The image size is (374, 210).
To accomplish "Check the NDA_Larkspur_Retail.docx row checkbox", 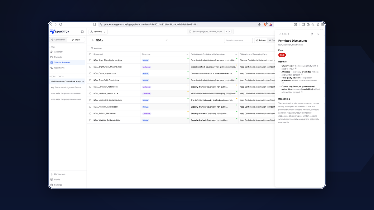I will (90, 87).
